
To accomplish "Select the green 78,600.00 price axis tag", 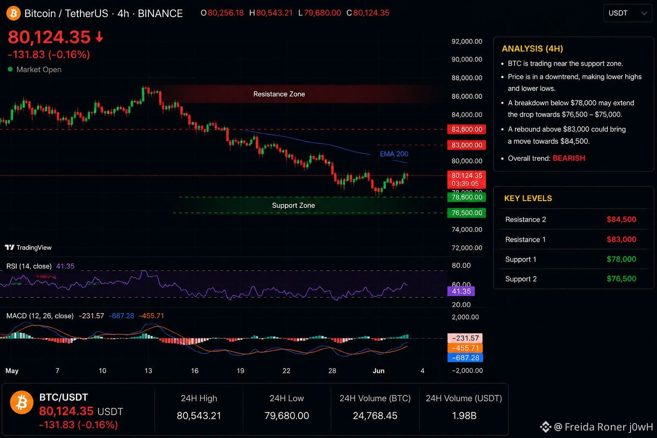I will coord(467,197).
